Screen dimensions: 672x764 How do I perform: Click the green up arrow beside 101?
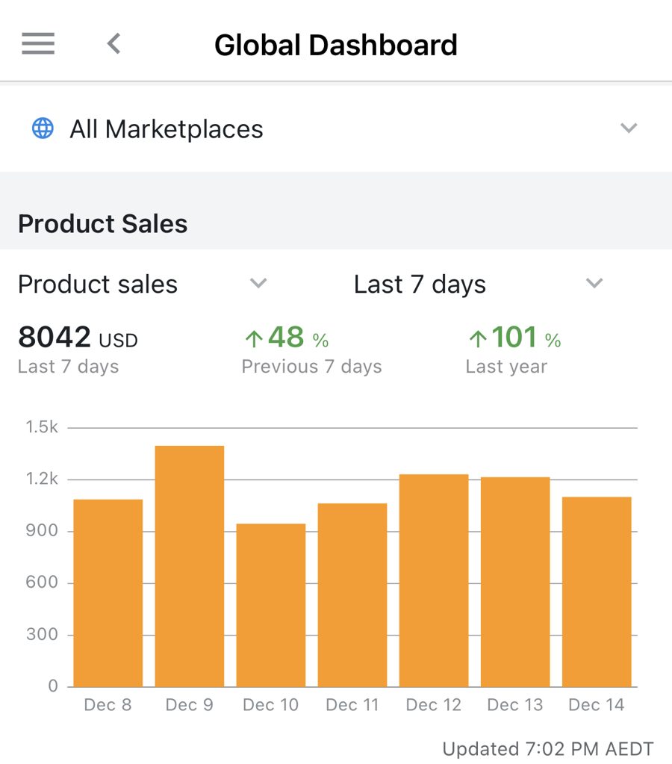point(478,338)
